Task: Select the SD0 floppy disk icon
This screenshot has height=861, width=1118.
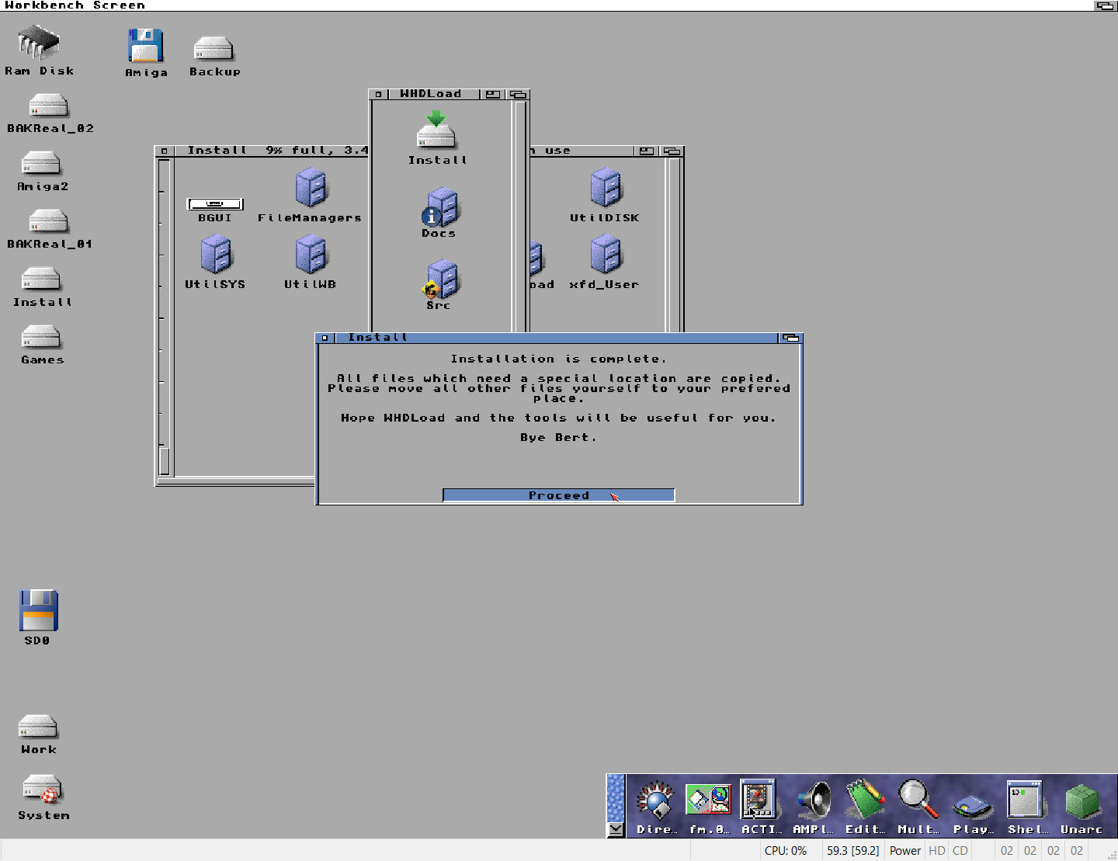Action: point(38,617)
